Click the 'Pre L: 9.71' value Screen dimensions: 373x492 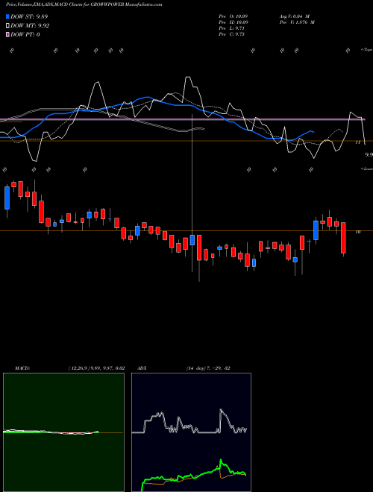(x=232, y=28)
